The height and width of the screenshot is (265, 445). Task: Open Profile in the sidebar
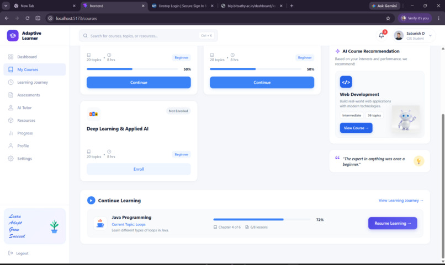(x=34, y=146)
